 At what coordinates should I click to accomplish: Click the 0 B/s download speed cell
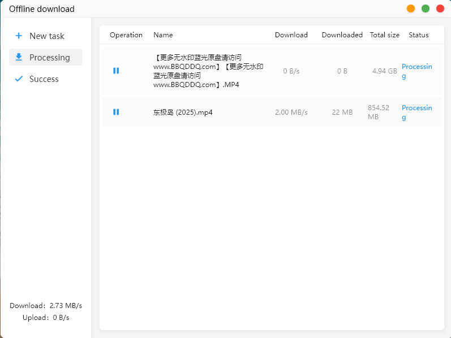[291, 71]
